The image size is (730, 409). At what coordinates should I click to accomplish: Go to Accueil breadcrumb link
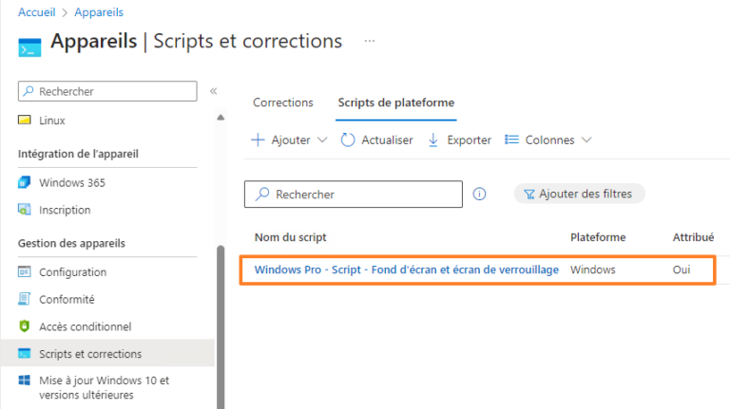[38, 12]
